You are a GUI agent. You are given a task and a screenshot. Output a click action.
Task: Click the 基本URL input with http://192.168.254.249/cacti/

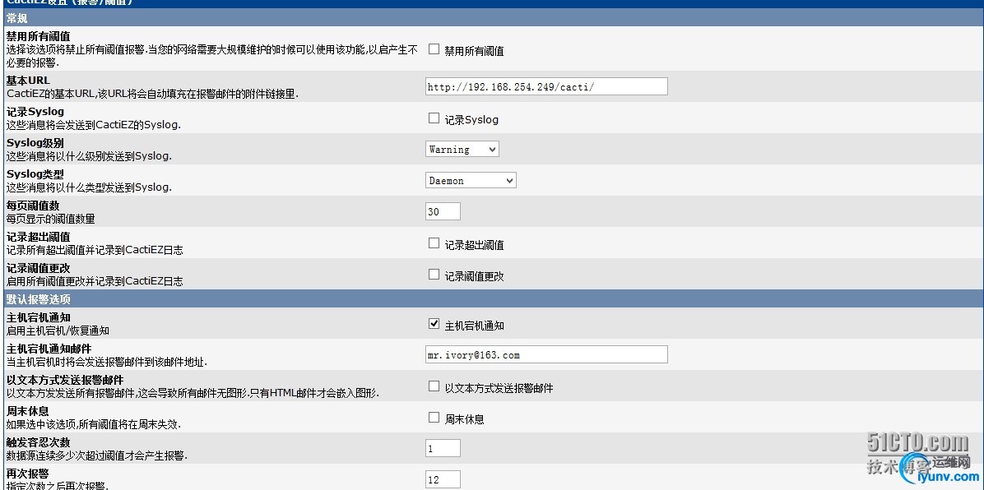(x=546, y=86)
